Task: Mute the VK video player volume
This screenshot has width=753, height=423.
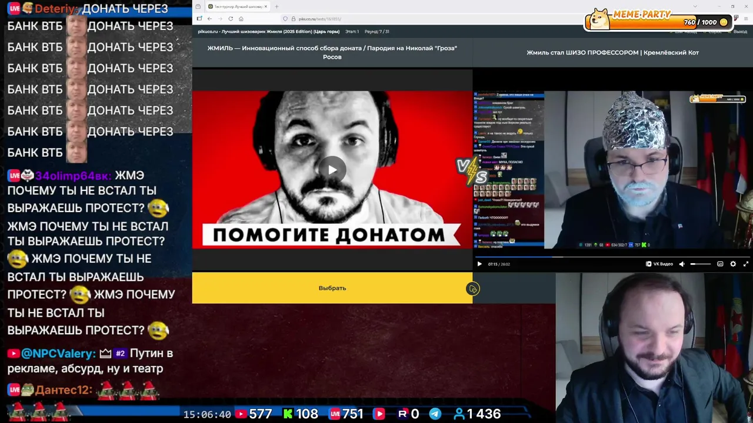Action: pyautogui.click(x=682, y=264)
